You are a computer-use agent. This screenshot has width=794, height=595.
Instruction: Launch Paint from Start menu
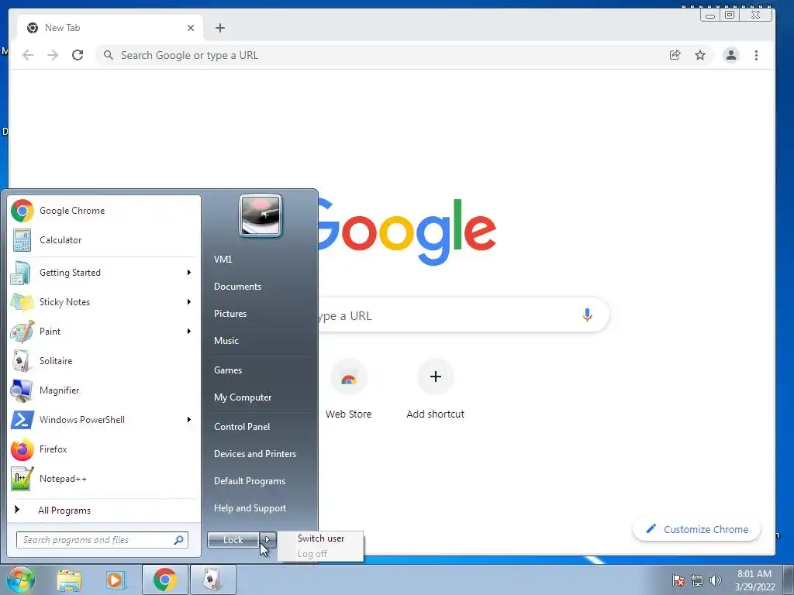(x=104, y=332)
